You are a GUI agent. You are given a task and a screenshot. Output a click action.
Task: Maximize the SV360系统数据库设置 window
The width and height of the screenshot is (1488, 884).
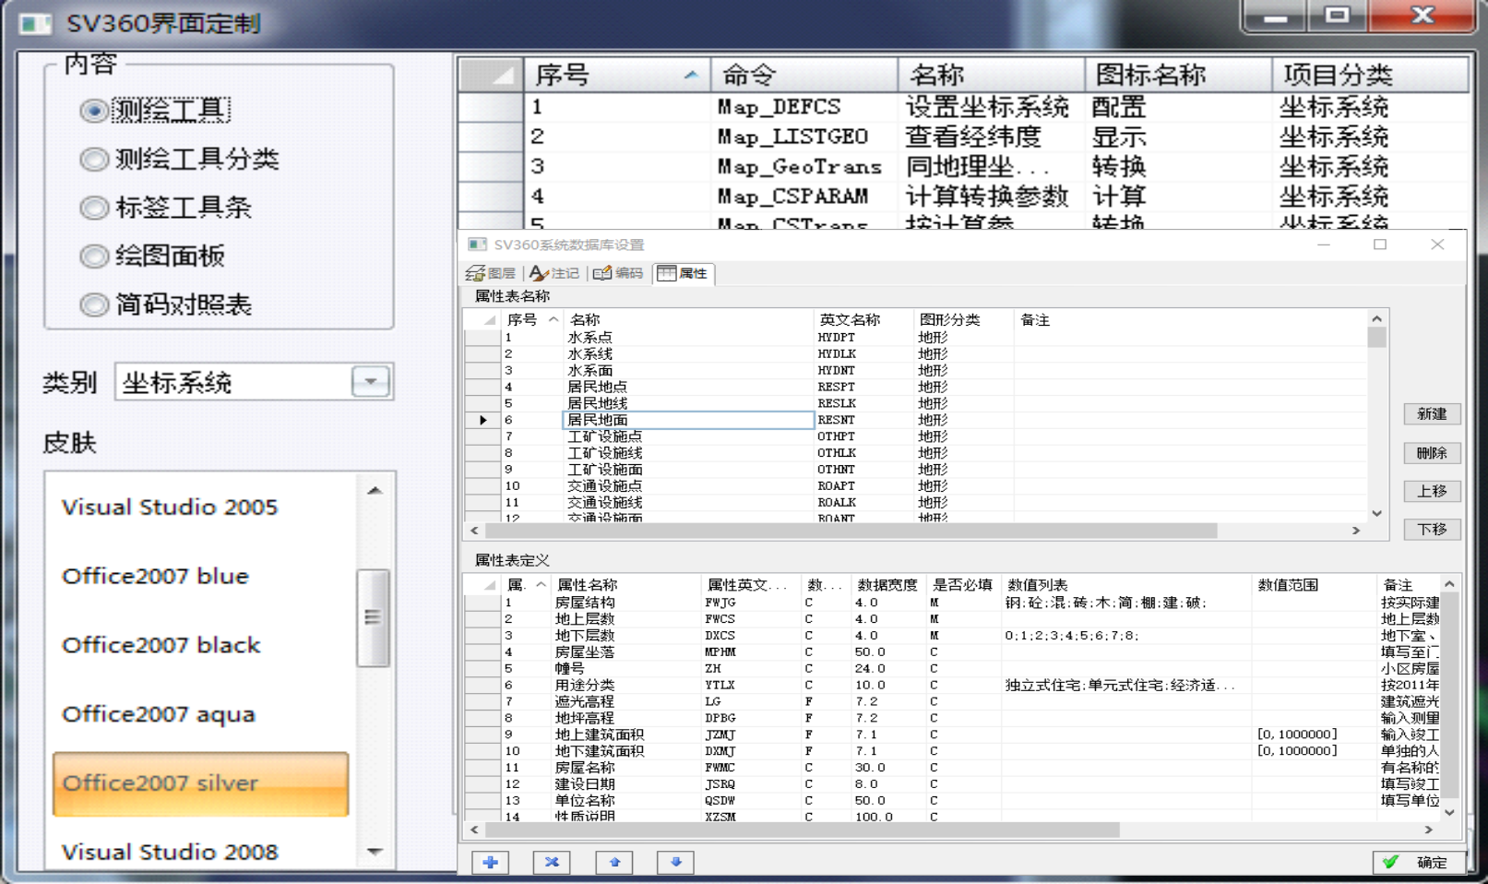(x=1380, y=245)
